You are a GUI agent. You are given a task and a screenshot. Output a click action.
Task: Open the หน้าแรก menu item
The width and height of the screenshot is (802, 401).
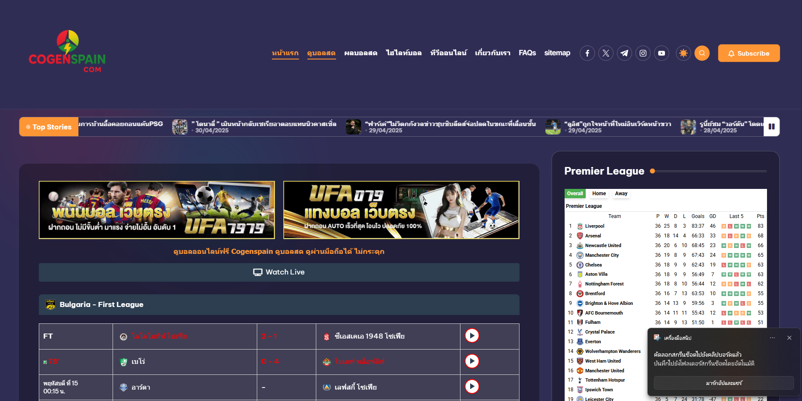click(285, 53)
